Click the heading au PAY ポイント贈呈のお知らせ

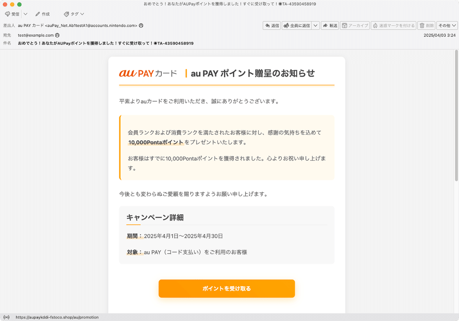tap(253, 73)
